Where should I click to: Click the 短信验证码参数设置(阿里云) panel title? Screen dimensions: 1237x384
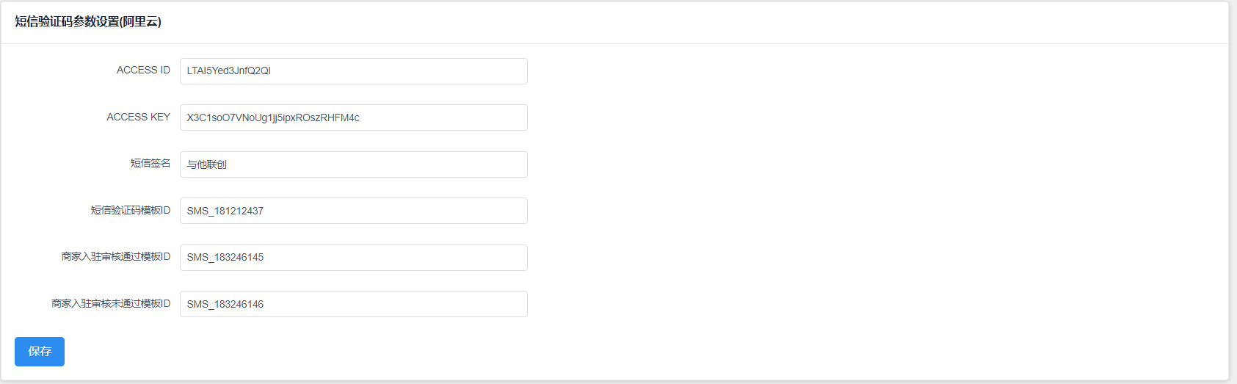[x=88, y=22]
